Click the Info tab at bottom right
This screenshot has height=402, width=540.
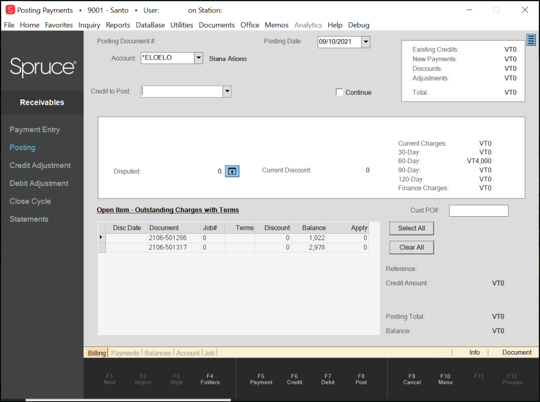[474, 352]
